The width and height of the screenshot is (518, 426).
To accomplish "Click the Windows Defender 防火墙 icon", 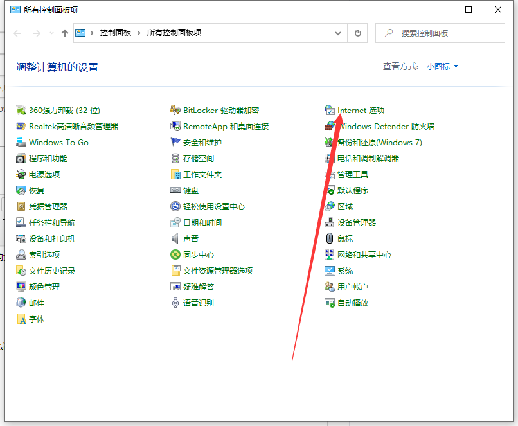I will [330, 127].
